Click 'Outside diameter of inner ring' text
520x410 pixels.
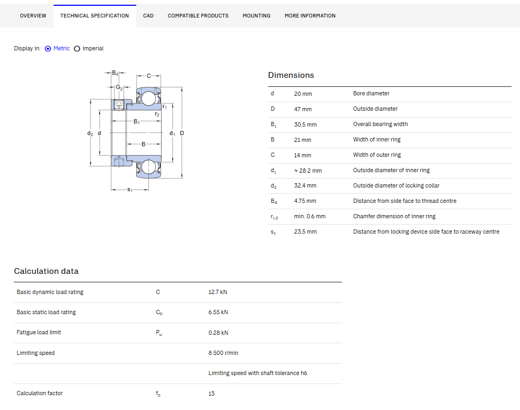(391, 170)
